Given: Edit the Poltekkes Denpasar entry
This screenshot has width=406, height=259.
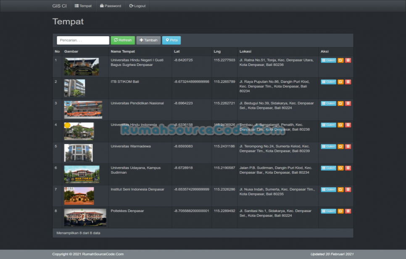Looking at the screenshot, I should click(340, 211).
